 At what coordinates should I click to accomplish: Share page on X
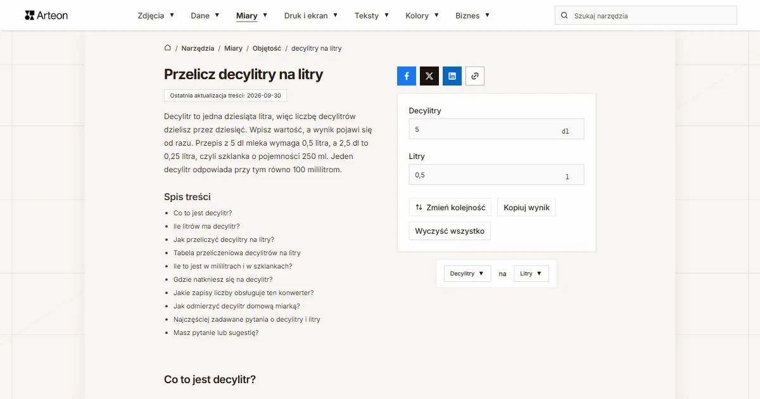(429, 76)
